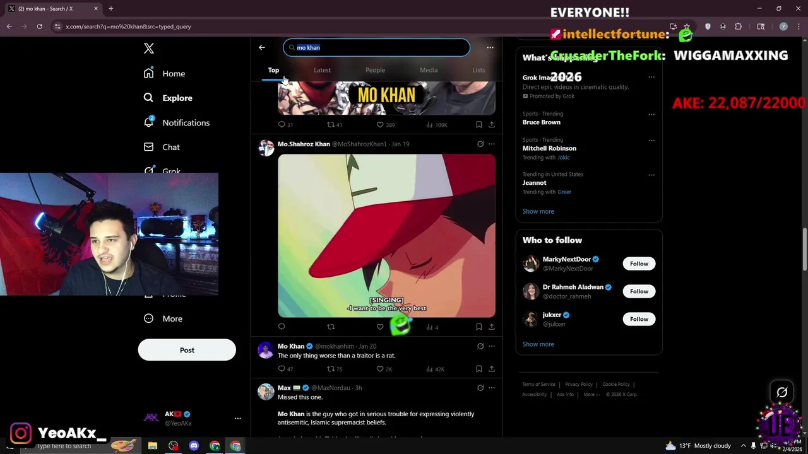Focus the 'mo khan' search field

coord(376,47)
